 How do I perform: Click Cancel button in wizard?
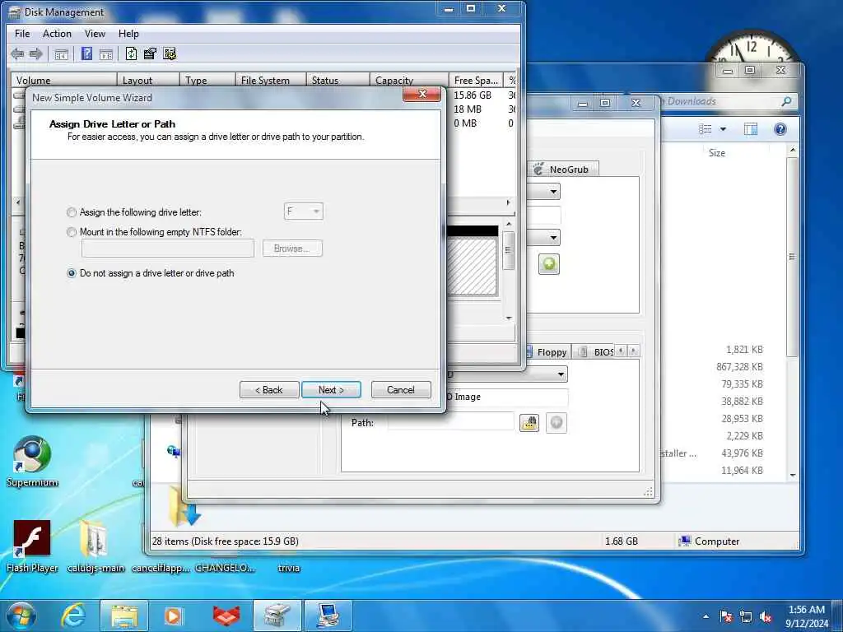(x=401, y=389)
